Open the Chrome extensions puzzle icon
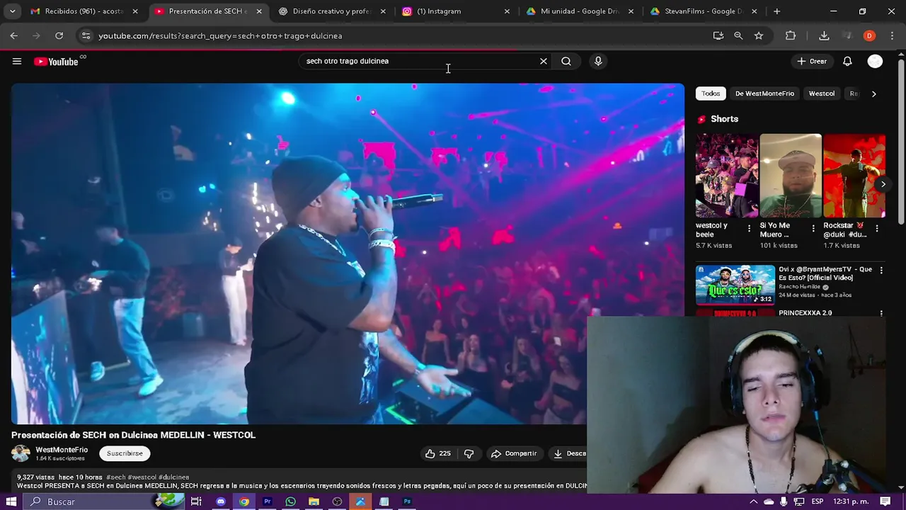The height and width of the screenshot is (510, 906). (x=791, y=35)
